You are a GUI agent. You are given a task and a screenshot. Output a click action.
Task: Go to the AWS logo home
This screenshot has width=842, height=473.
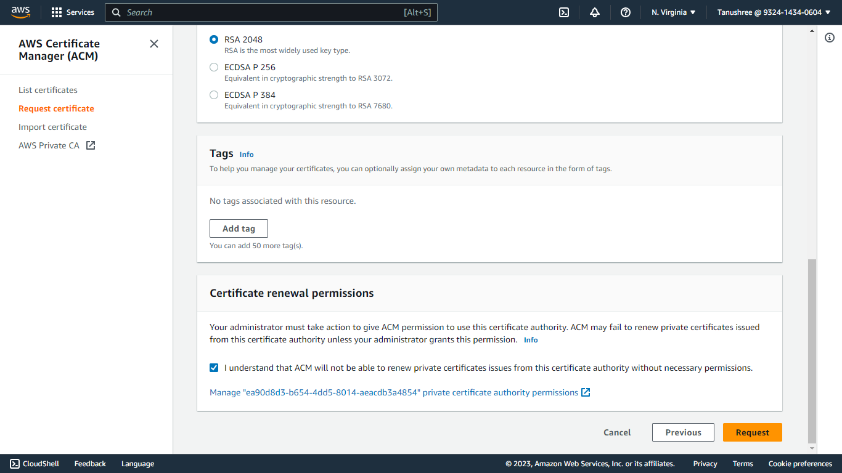(20, 12)
